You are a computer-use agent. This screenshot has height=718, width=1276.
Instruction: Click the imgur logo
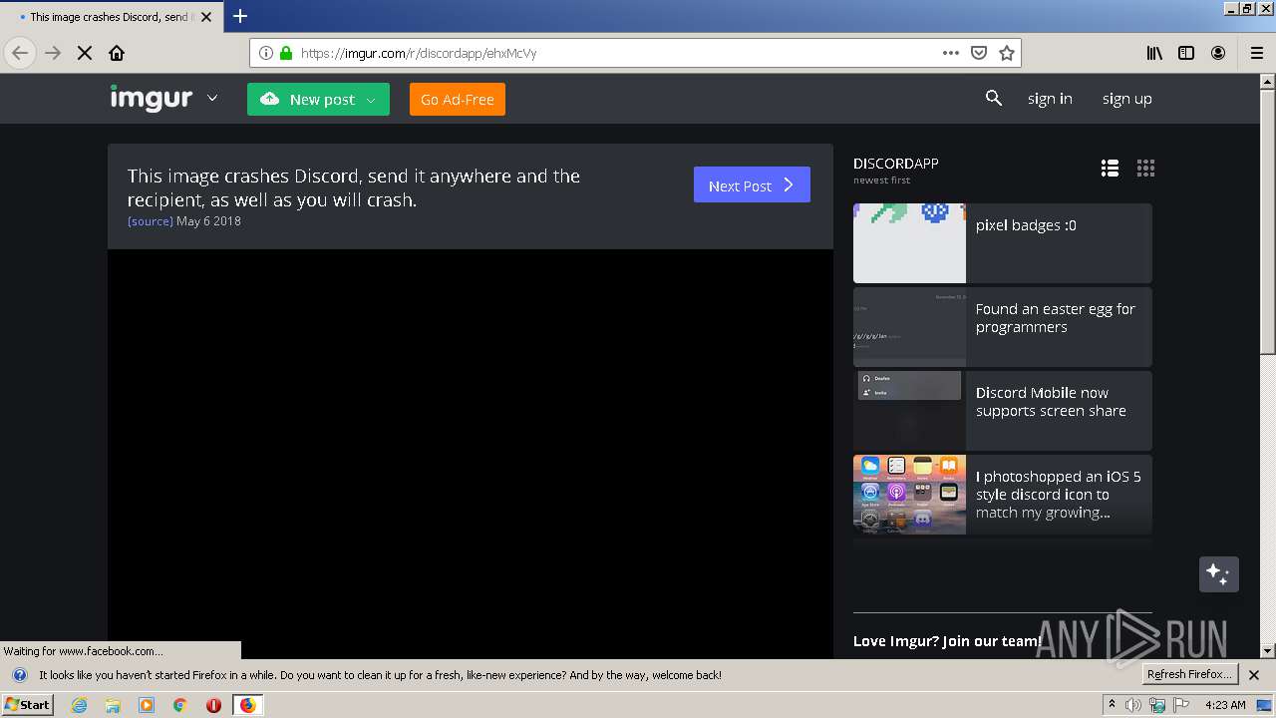point(151,98)
